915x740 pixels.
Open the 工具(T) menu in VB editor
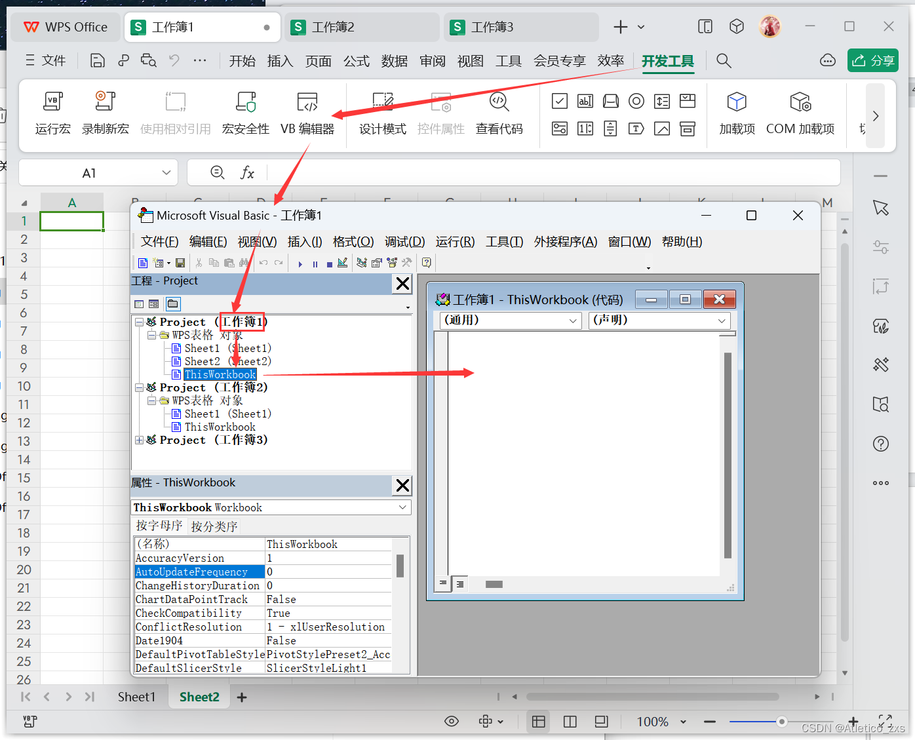click(x=504, y=242)
